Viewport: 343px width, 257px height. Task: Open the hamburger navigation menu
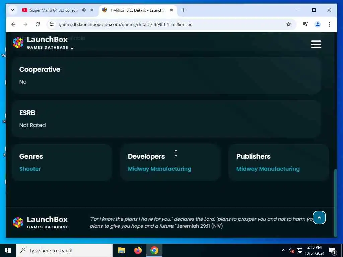tap(316, 45)
